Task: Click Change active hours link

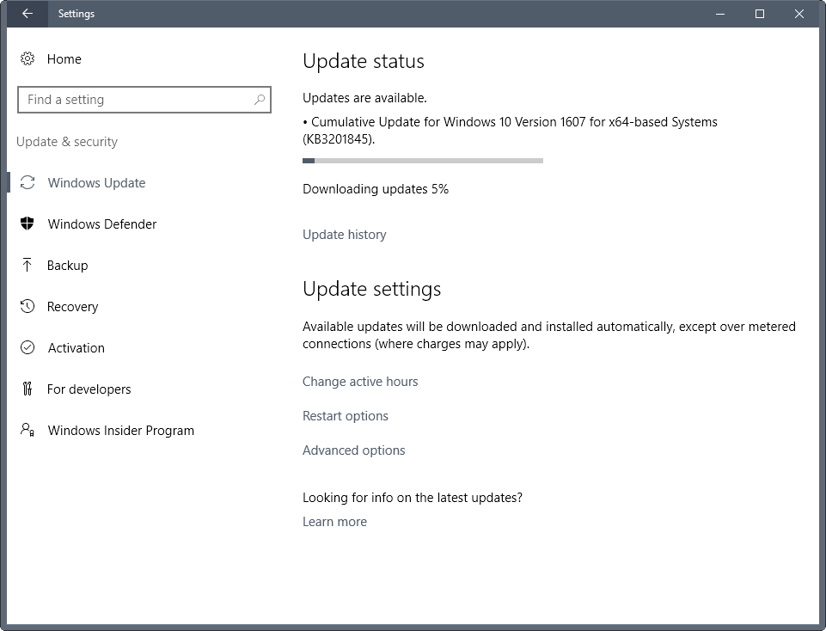Action: (360, 382)
